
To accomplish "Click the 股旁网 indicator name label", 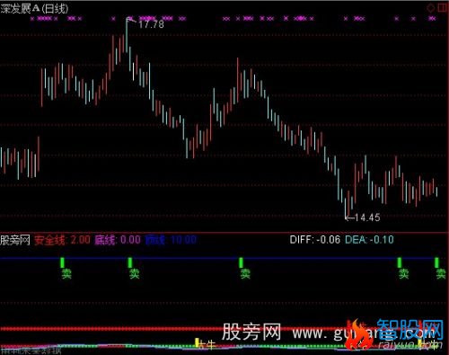I will [x=15, y=240].
